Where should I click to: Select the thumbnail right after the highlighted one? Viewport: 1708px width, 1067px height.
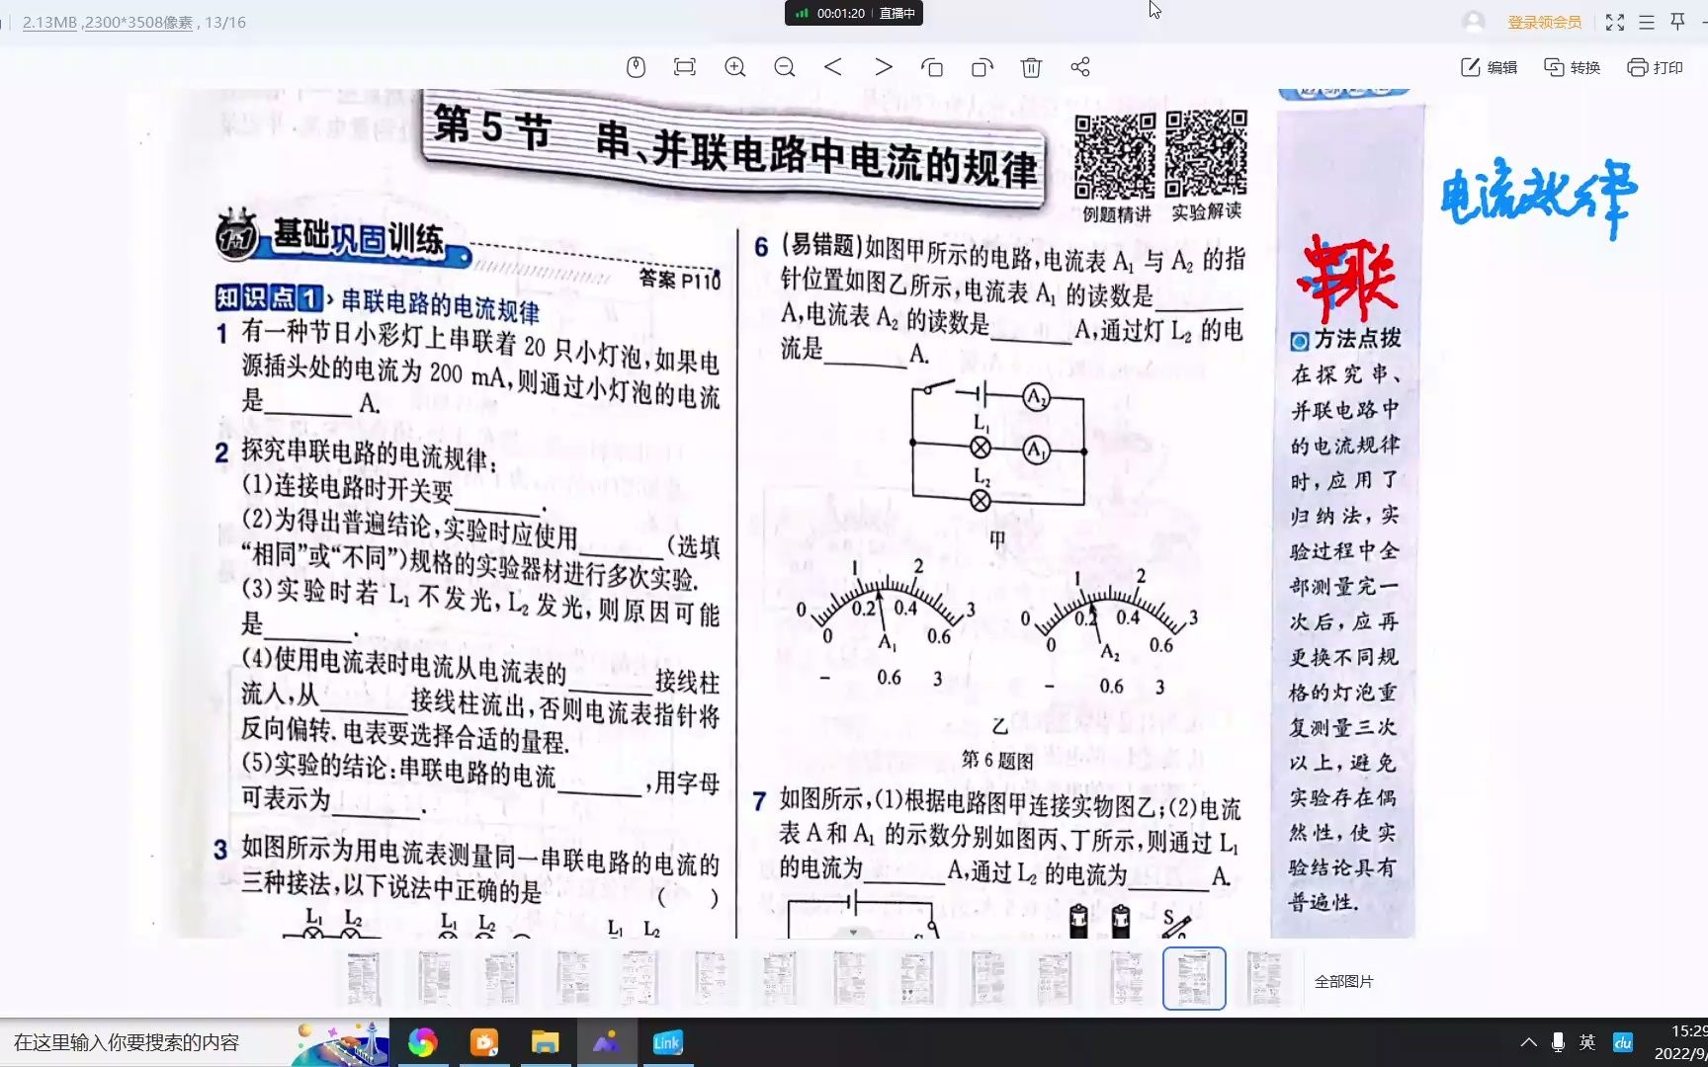point(1264,978)
